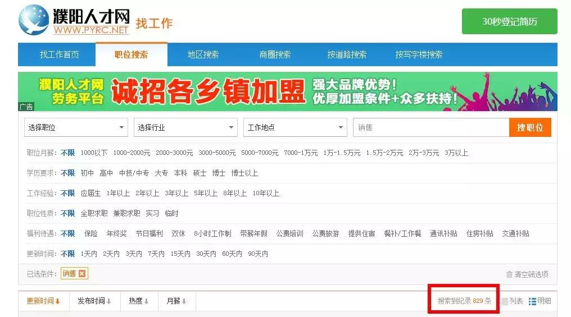Viewport: 571px width, 317px height.
Task: Filter experience by 1年以上
Action: (118, 194)
